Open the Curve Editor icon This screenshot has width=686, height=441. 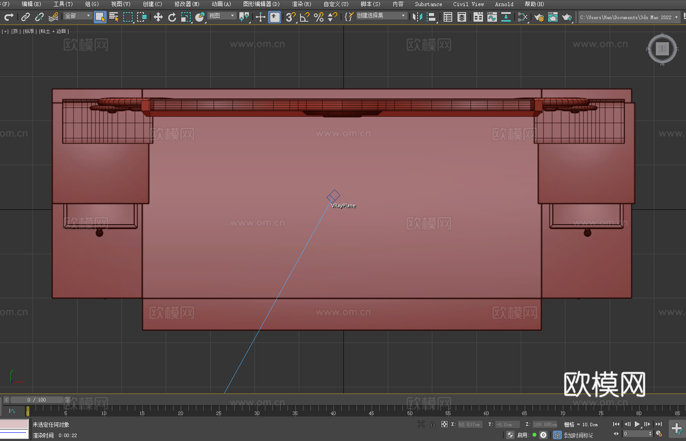point(492,17)
